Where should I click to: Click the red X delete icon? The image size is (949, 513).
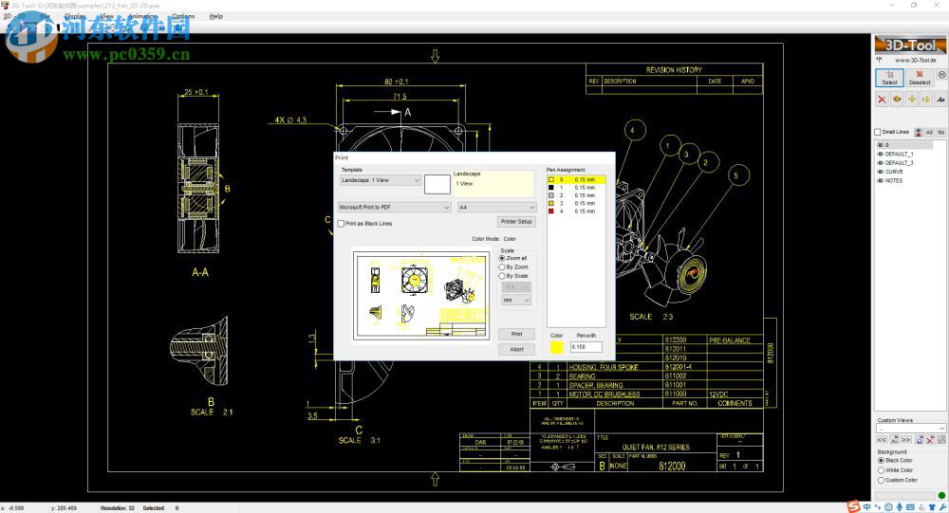pos(882,100)
